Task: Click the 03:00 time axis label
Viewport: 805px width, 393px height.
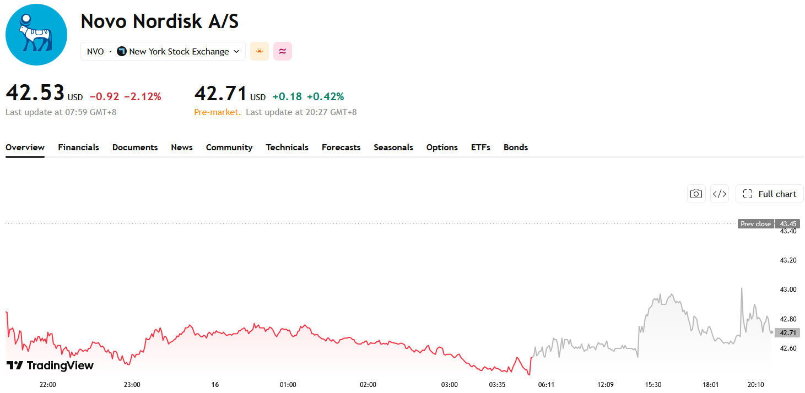Action: (450, 384)
